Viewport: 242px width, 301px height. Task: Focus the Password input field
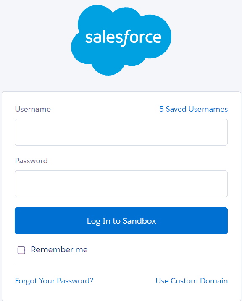click(x=121, y=184)
